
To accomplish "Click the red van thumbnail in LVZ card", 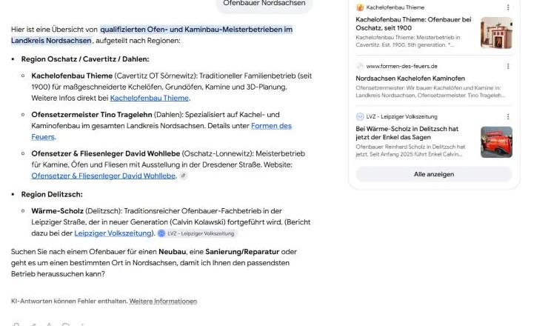I will 496,142.
